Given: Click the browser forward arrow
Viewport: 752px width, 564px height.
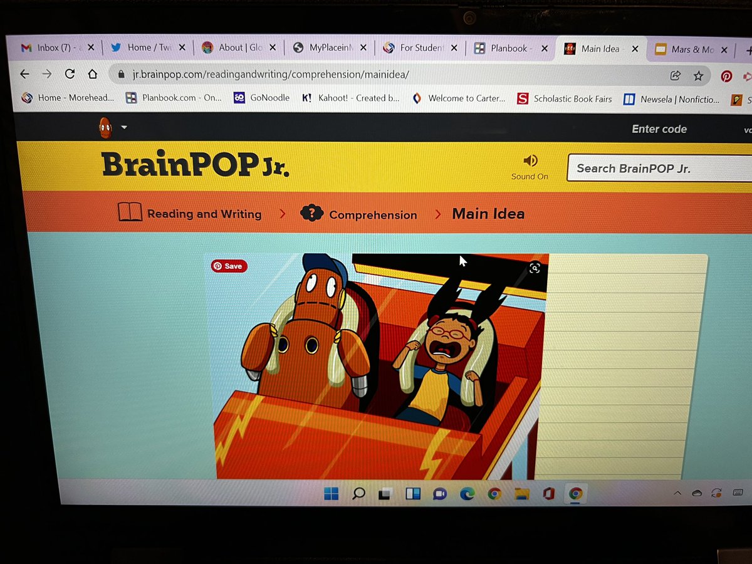Looking at the screenshot, I should tap(47, 73).
